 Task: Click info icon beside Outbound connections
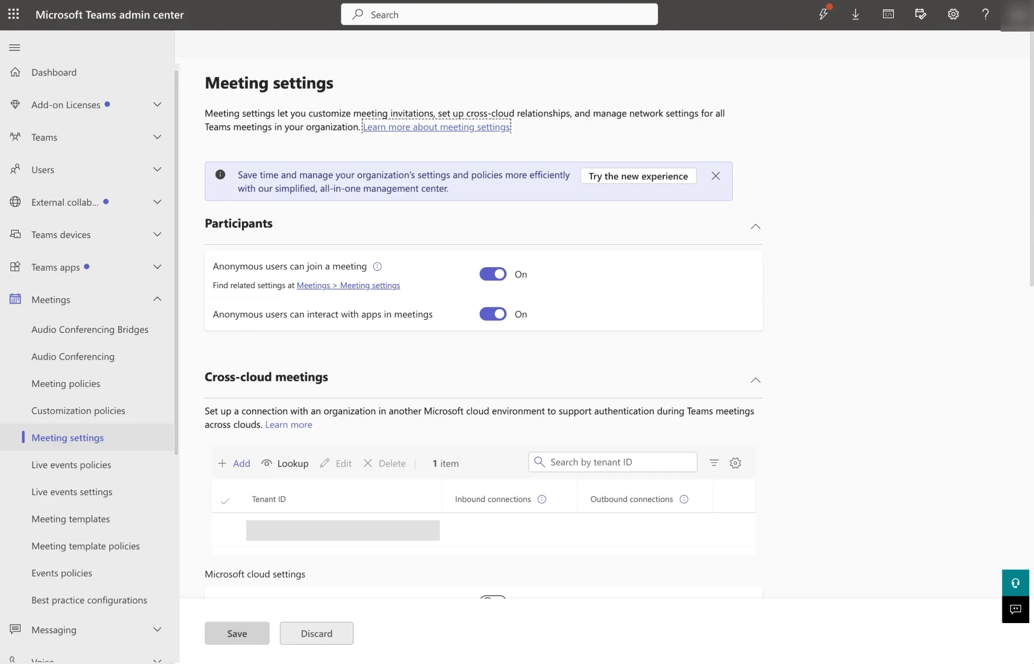(684, 499)
